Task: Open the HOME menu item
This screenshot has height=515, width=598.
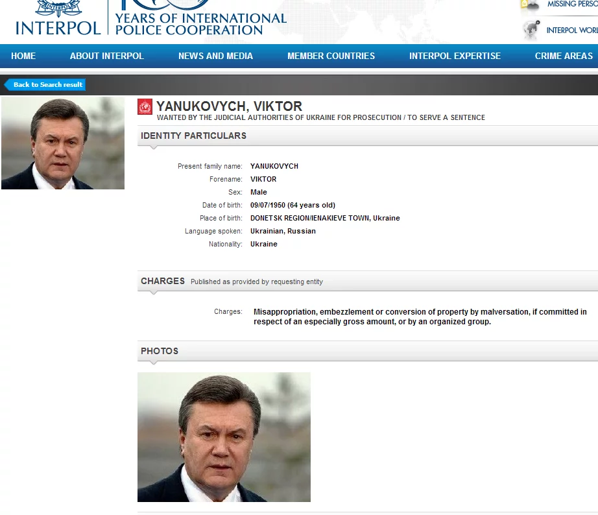Action: [23, 56]
